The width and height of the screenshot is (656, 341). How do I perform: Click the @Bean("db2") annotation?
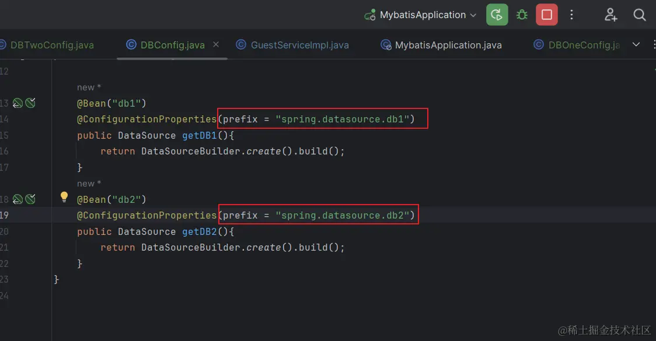pyautogui.click(x=111, y=199)
